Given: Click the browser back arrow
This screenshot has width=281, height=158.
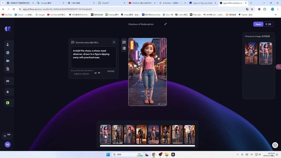Looking at the screenshot, I should tap(3, 9).
